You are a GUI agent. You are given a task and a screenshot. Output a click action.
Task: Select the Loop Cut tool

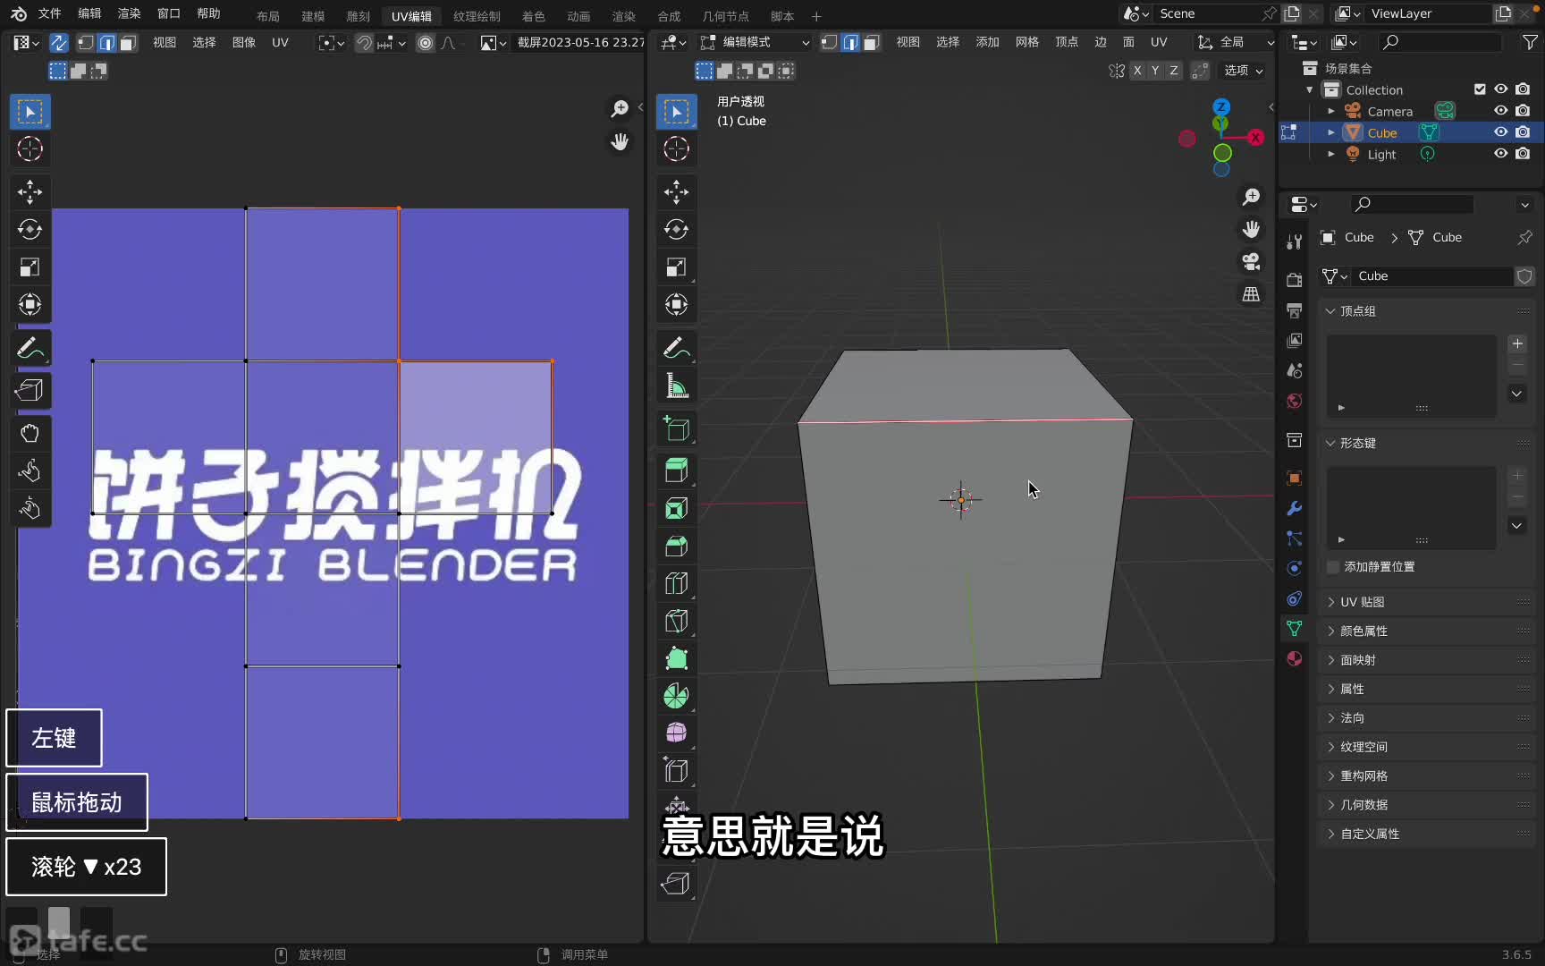pos(677,583)
